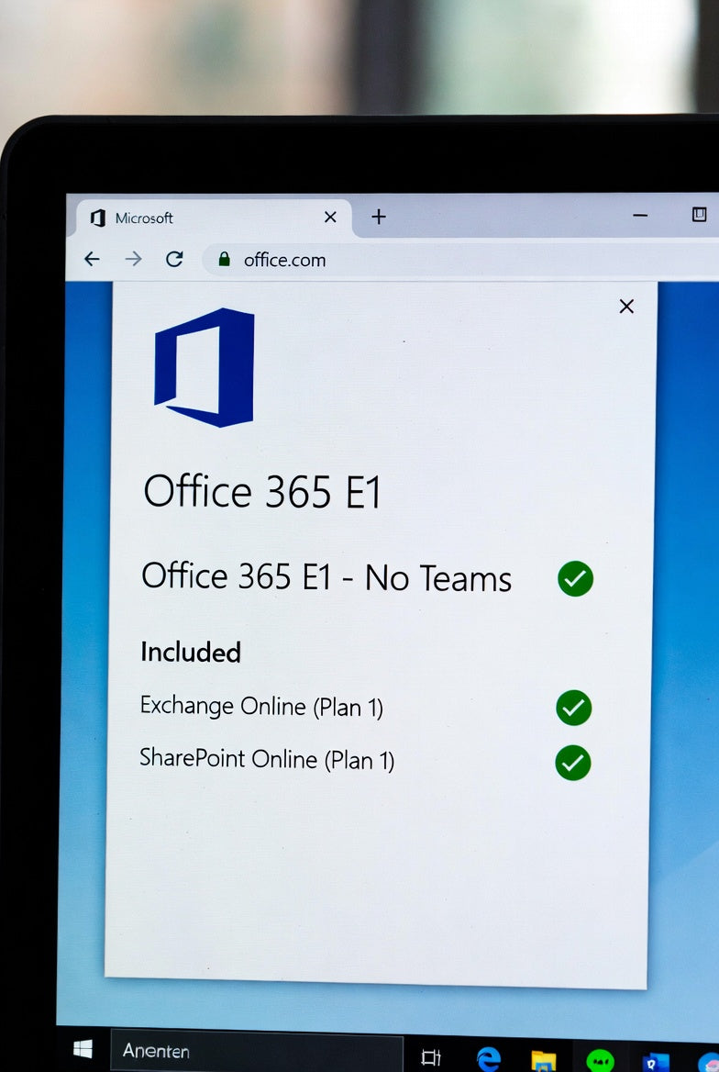Viewport: 719px width, 1072px height.
Task: Minimize the browser window
Action: pyautogui.click(x=640, y=216)
